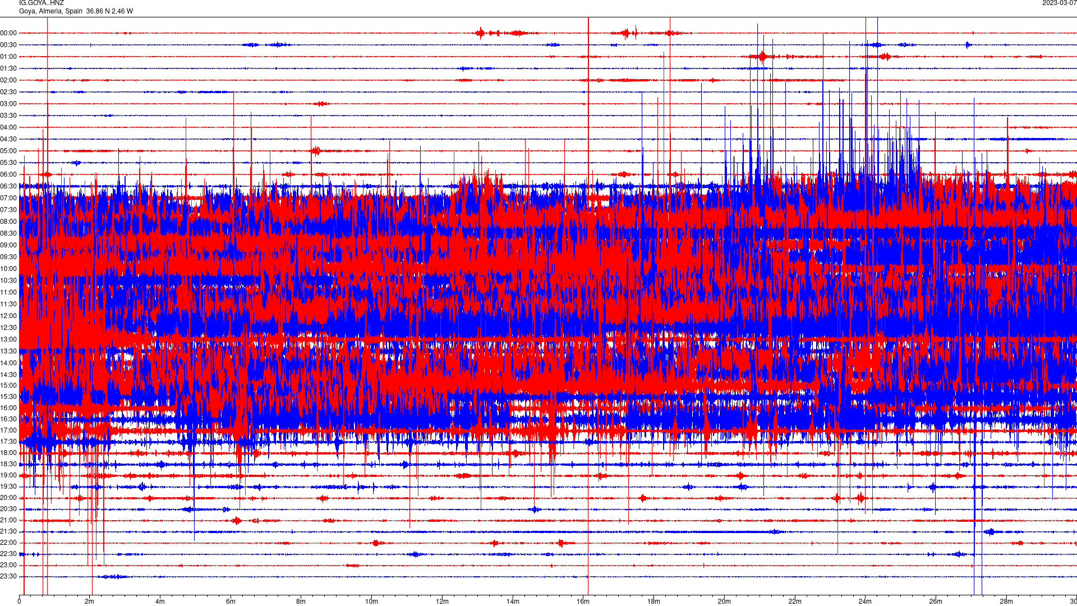Select the 08:00 time row label
Screen dimensions: 1077x606
[x=8, y=222]
